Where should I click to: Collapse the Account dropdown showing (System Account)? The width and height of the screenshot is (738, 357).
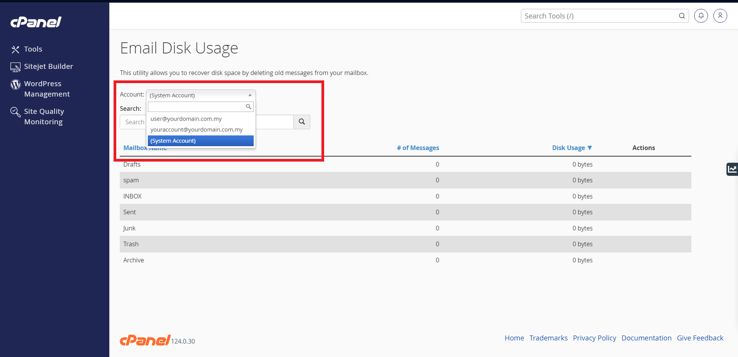(201, 95)
